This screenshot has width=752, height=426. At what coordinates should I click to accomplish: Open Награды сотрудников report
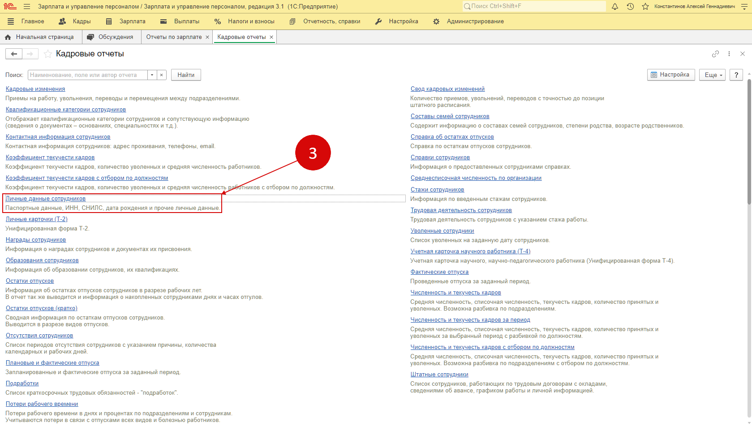click(36, 240)
